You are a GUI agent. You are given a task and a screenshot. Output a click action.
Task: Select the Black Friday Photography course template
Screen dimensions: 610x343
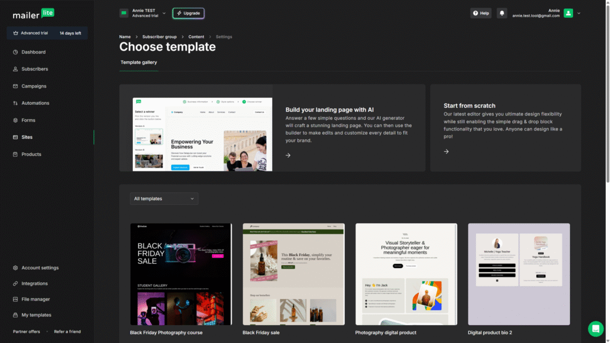point(181,274)
